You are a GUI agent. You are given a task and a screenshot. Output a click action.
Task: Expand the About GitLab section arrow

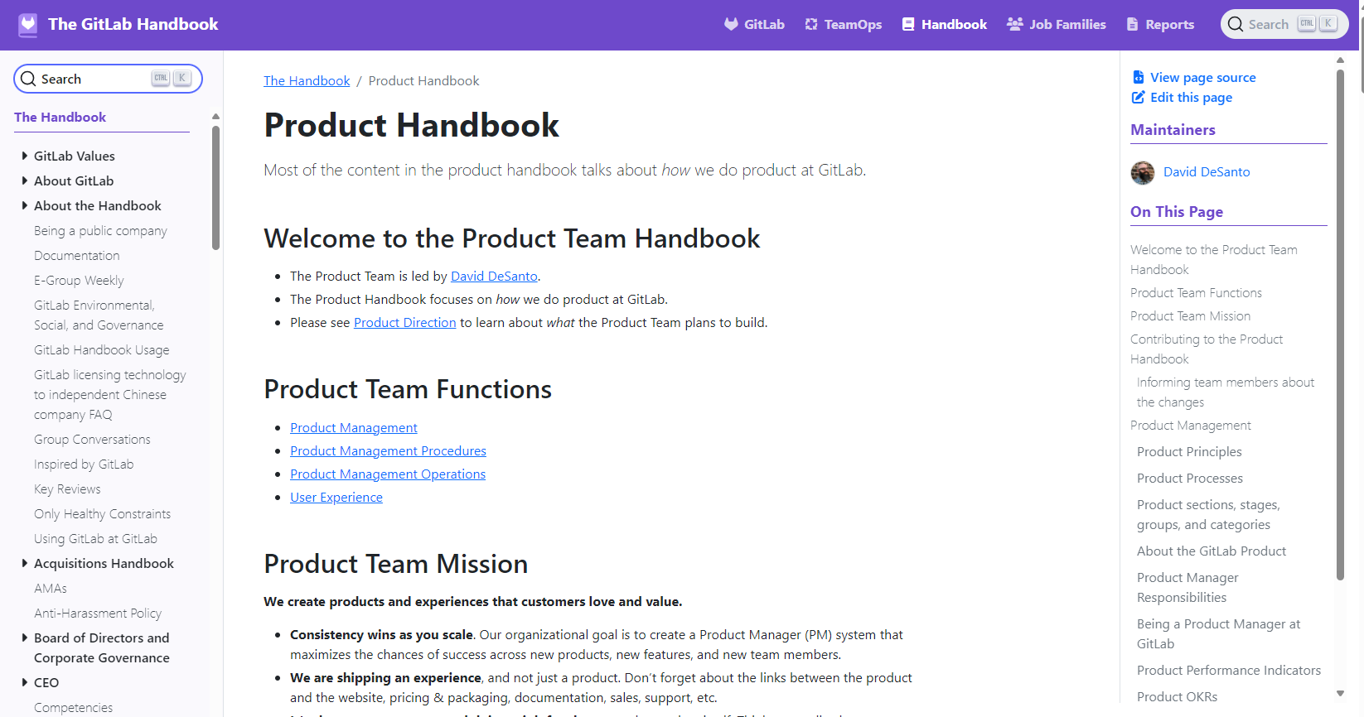point(25,180)
